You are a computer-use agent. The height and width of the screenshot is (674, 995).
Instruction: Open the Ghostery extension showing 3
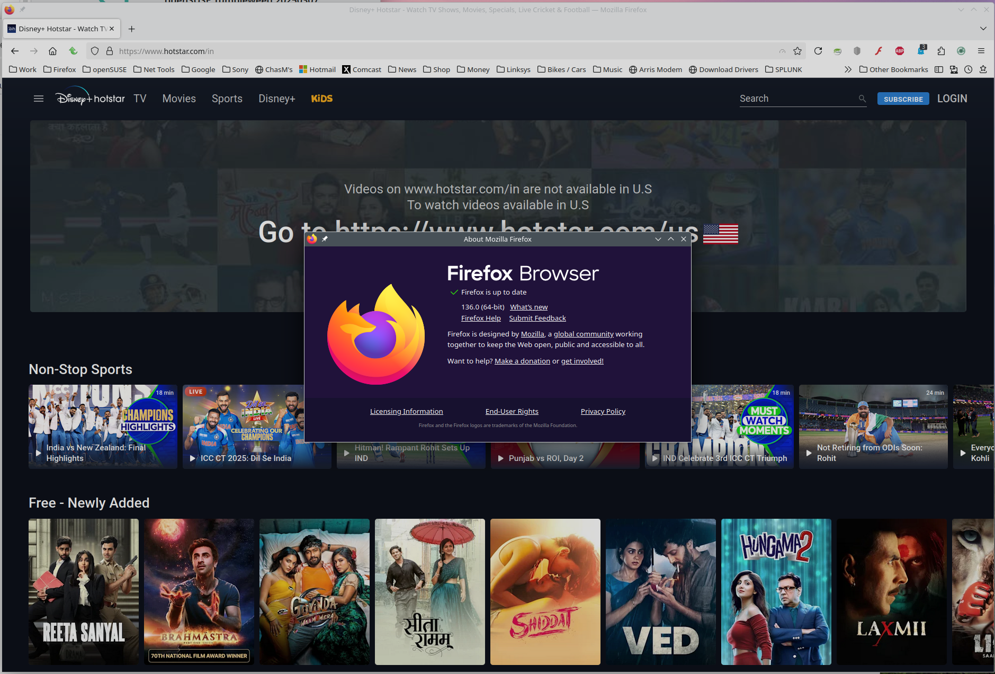(921, 50)
